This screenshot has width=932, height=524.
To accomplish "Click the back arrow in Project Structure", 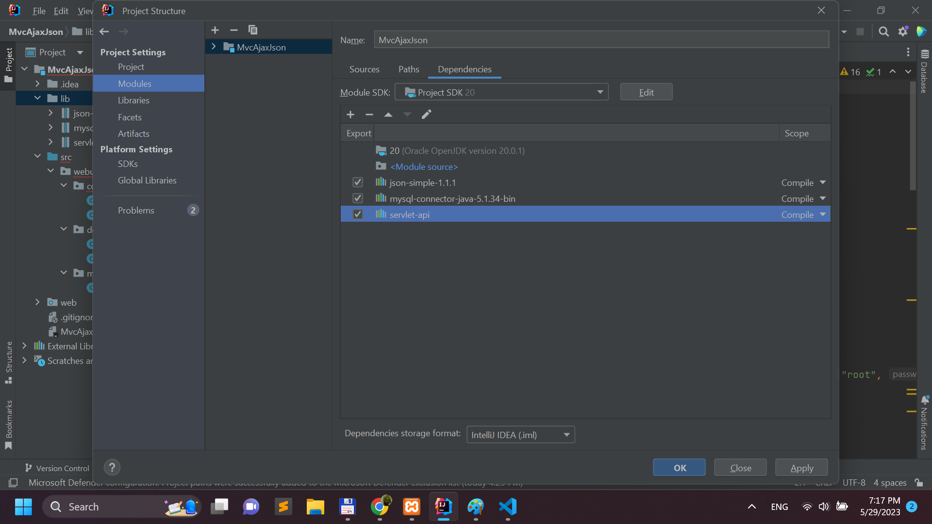I will click(104, 32).
